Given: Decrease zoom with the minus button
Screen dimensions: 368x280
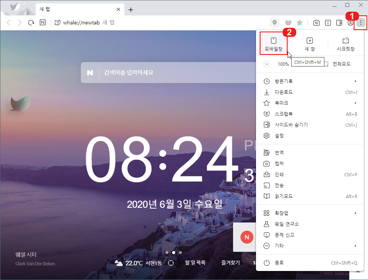Looking at the screenshot, I should 267,64.
